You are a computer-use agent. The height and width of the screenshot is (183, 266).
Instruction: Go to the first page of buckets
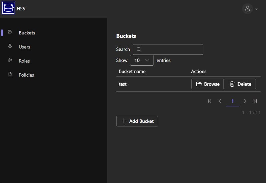point(209,101)
